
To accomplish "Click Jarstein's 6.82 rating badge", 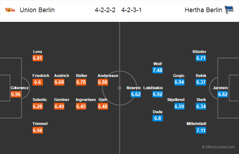I will (223, 94).
